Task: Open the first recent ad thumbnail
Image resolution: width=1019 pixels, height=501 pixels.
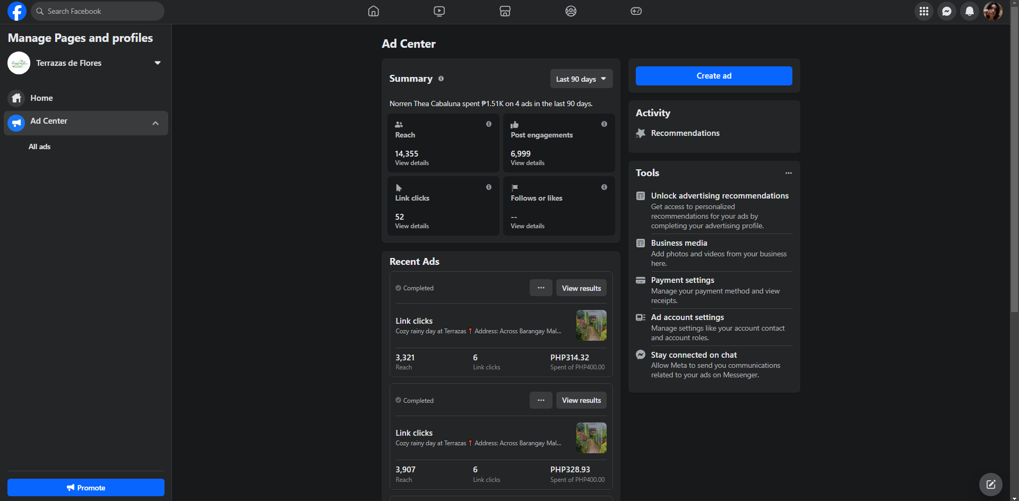Action: point(591,325)
